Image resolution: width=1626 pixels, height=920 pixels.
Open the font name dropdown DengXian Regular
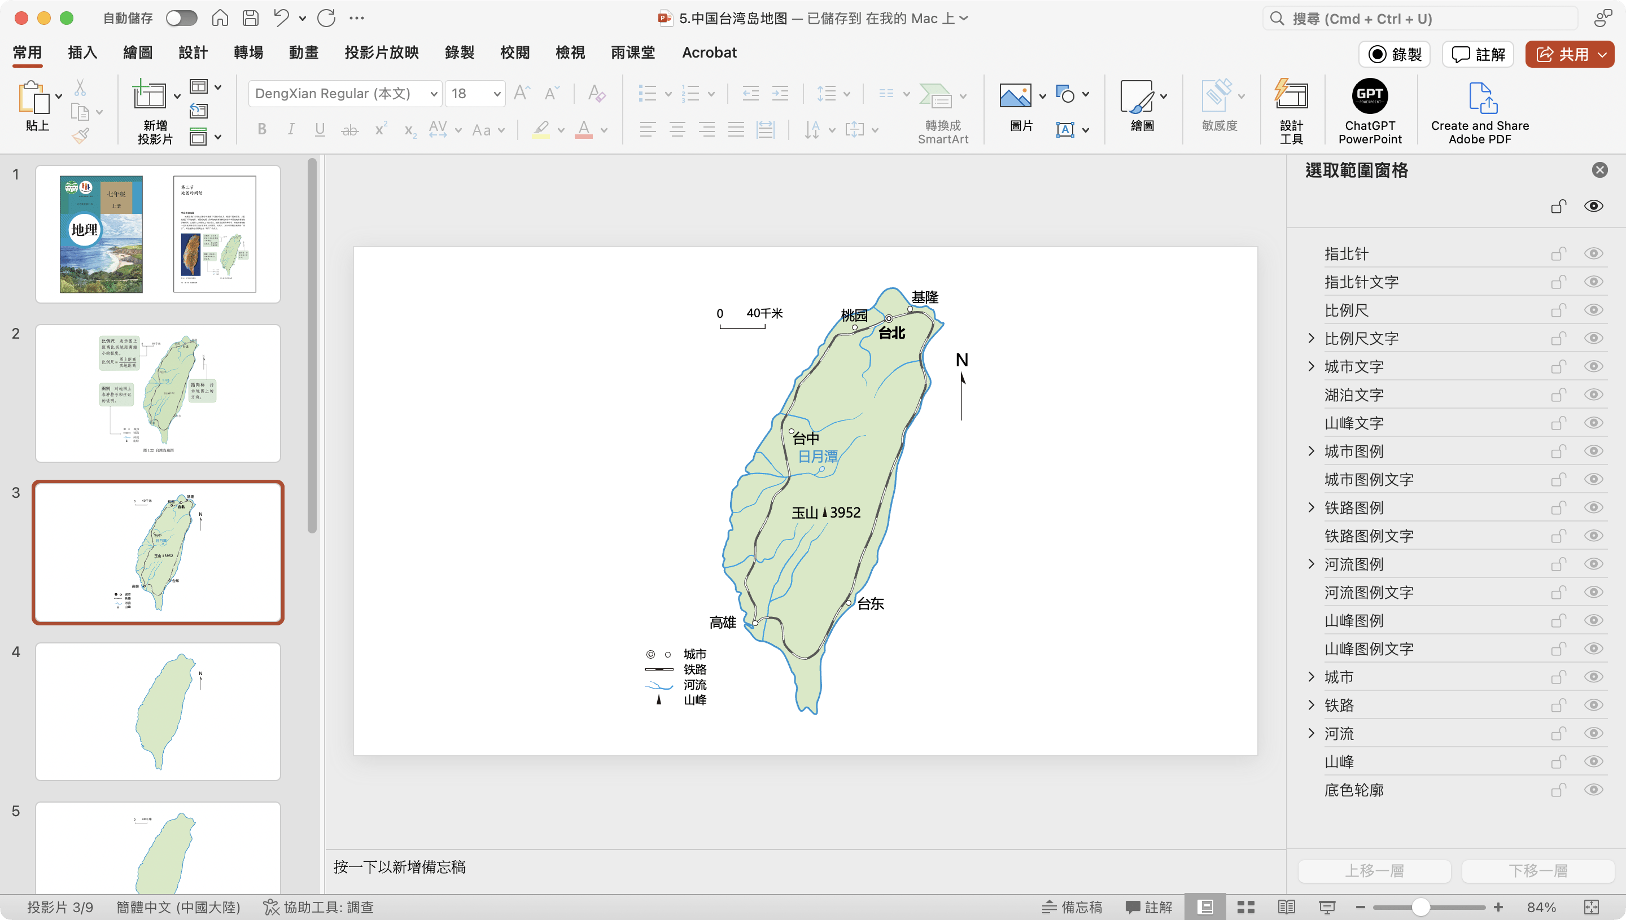(434, 94)
